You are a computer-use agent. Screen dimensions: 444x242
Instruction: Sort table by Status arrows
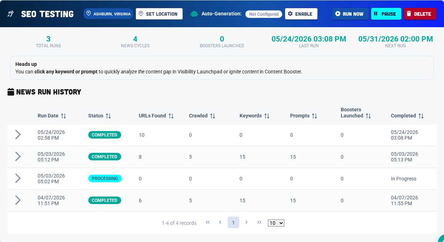click(108, 116)
